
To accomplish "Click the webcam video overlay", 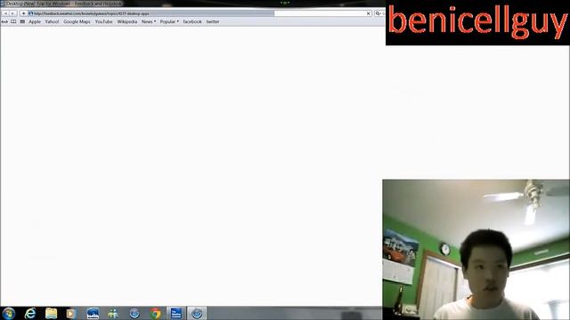I will coord(476,250).
